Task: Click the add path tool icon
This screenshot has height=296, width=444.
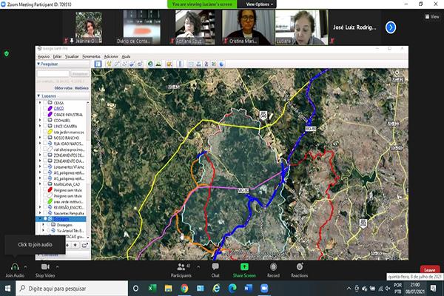Action: pyautogui.click(x=124, y=64)
